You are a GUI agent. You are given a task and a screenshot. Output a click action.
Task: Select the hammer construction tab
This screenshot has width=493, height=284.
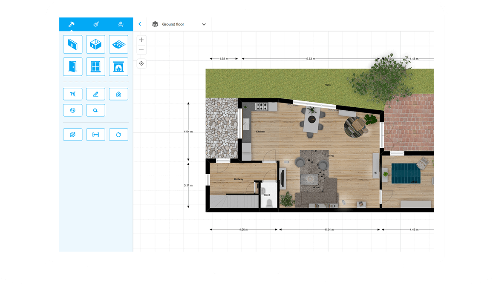(71, 24)
